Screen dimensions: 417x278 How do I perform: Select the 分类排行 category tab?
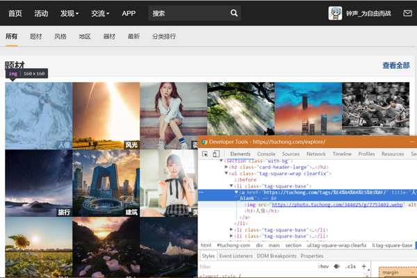click(164, 36)
